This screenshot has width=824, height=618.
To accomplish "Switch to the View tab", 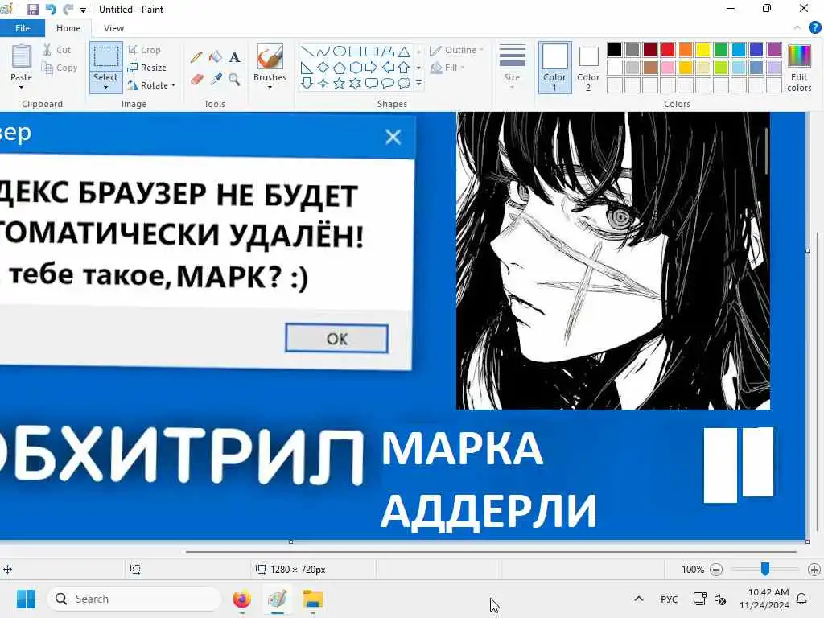I will 113,28.
